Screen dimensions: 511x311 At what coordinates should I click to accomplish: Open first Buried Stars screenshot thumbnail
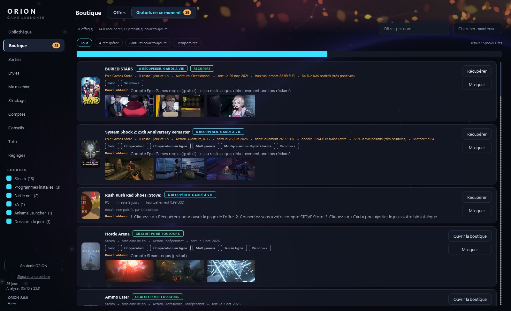click(129, 106)
